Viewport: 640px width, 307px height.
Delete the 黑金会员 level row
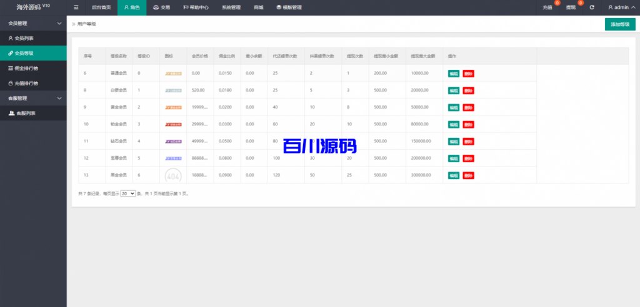[x=469, y=175]
